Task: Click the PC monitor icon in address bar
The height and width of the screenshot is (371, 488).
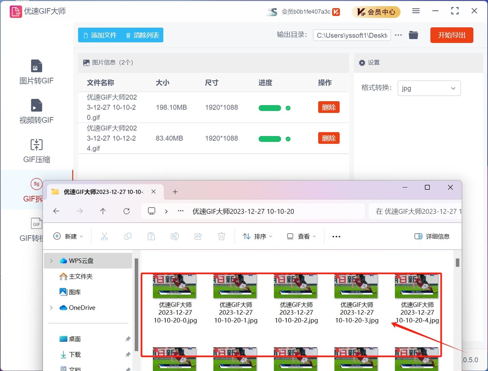Action: [151, 211]
